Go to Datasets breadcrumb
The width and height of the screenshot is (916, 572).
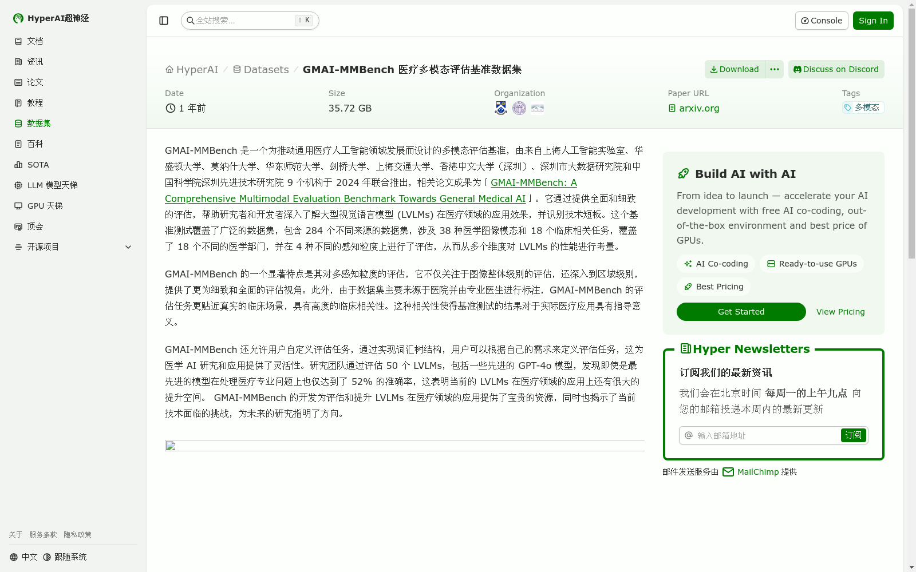click(x=260, y=69)
